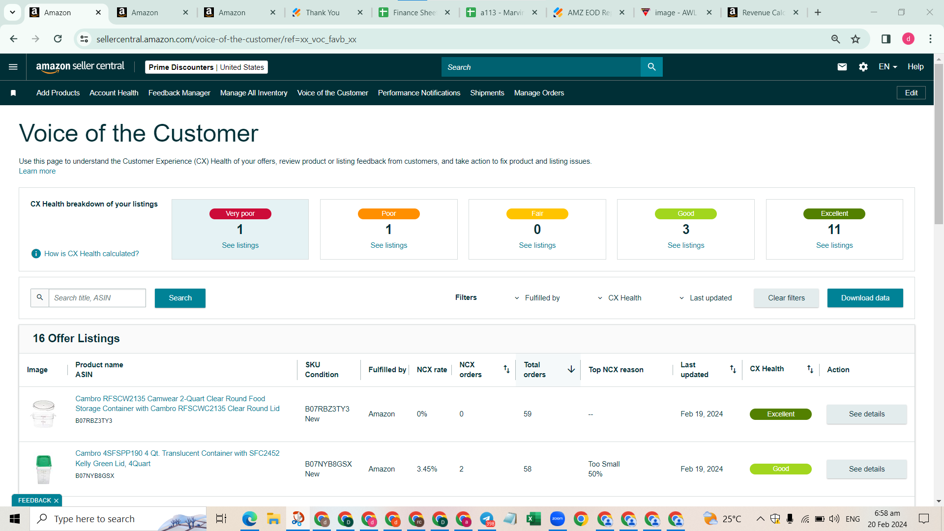Click the info icon beside CX Health calculation

(x=36, y=254)
